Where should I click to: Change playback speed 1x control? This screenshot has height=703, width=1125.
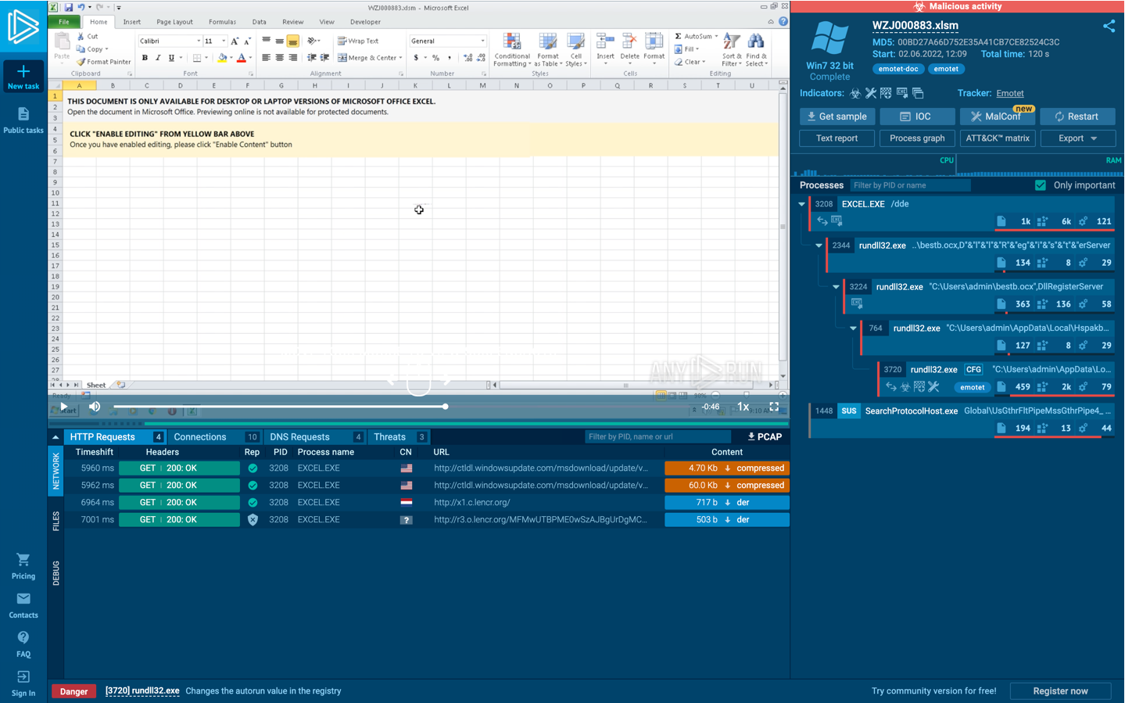tap(743, 407)
